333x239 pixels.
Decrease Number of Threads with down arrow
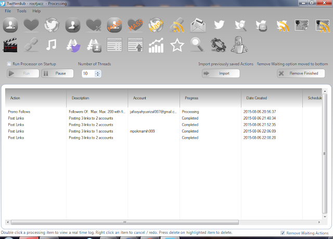(x=98, y=75)
